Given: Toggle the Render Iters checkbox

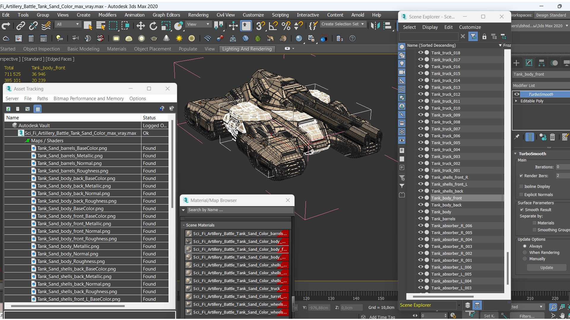Looking at the screenshot, I should 521,176.
